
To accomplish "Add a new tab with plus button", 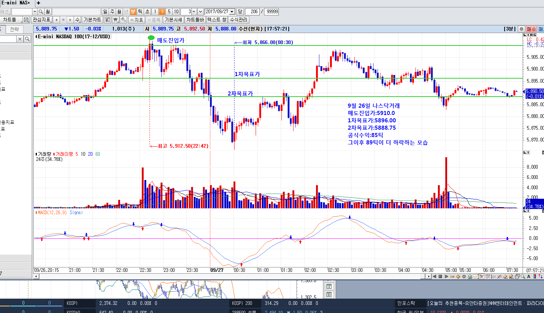I will (38, 3).
